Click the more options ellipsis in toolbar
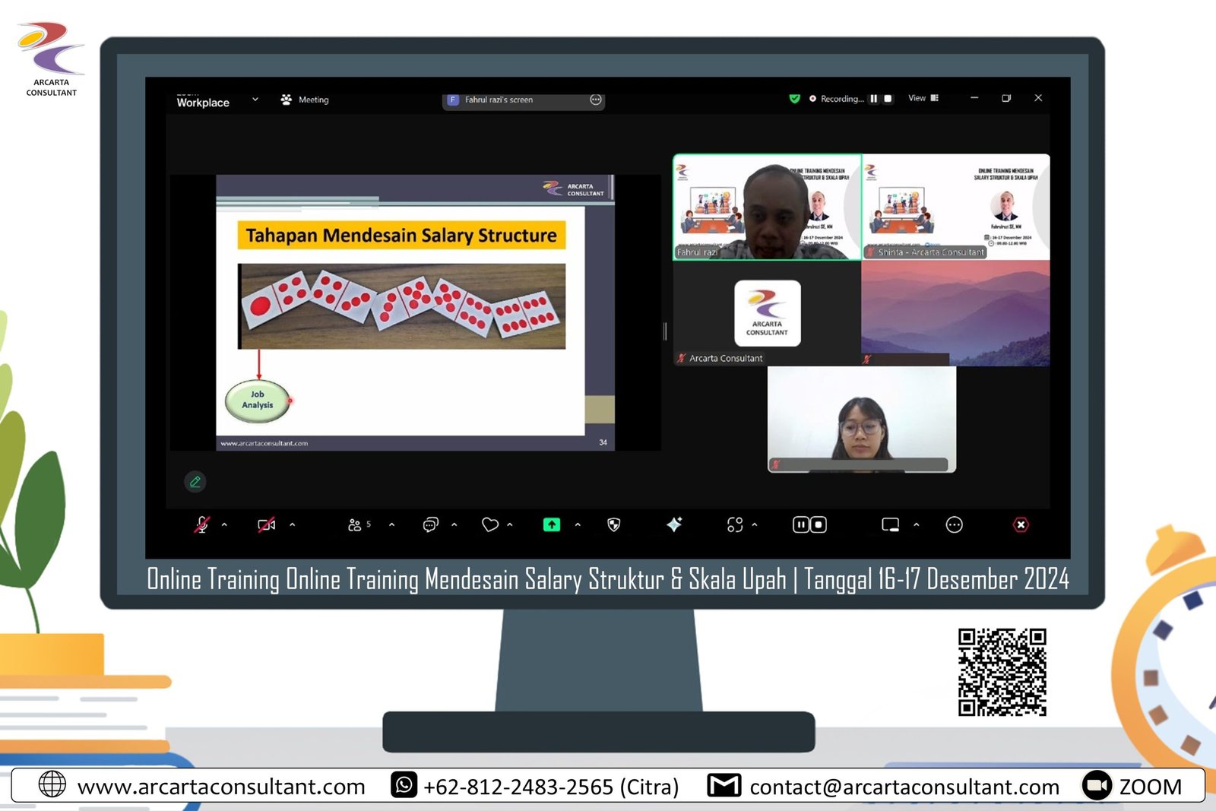The image size is (1216, 811). coord(954,524)
